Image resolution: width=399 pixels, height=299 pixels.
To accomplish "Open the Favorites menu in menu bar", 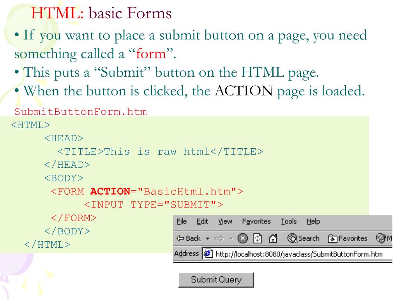I will [256, 222].
